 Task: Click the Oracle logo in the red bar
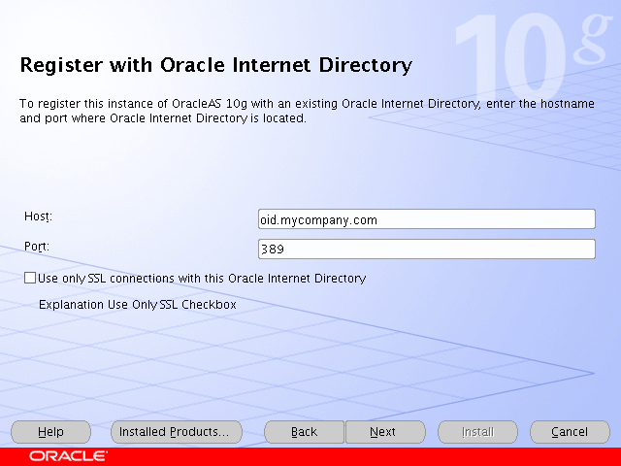pos(68,456)
